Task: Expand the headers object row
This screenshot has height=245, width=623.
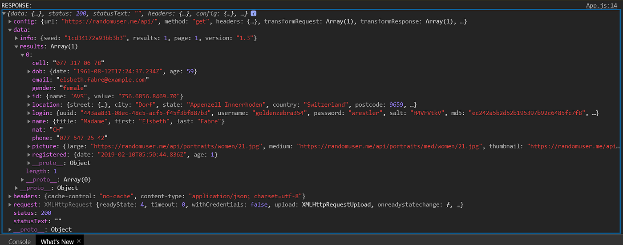Action: click(x=10, y=196)
